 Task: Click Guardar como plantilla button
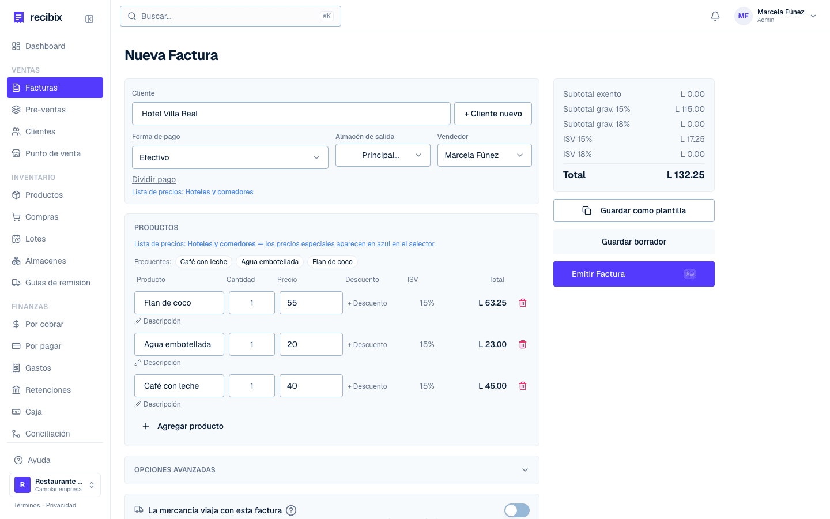tap(634, 210)
